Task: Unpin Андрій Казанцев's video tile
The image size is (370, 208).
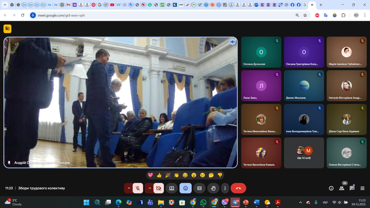Action: tap(9, 163)
